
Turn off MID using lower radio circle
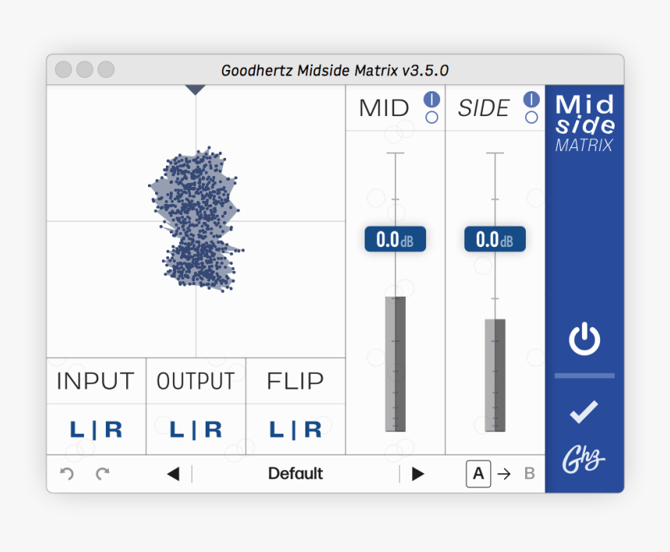coord(432,118)
